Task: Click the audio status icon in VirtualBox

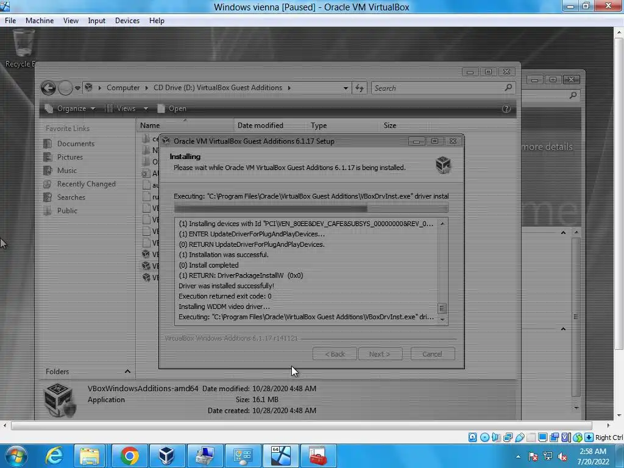Action: coord(496,438)
